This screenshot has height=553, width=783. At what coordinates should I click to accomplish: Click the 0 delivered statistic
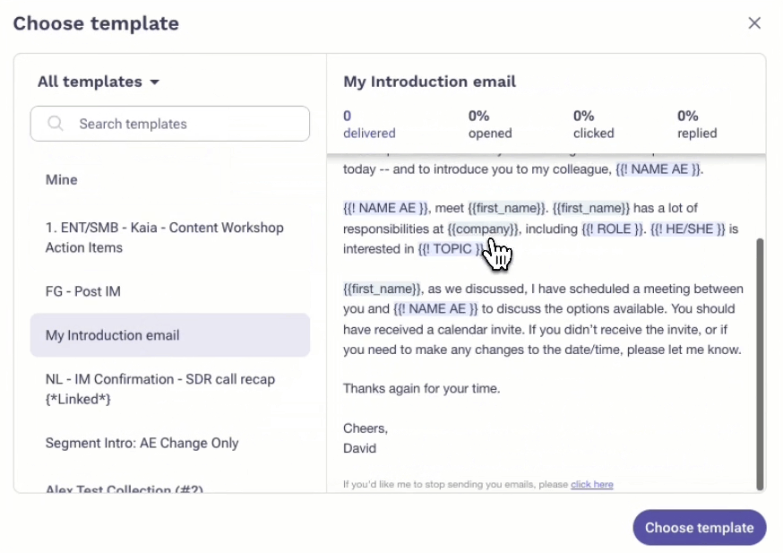369,124
